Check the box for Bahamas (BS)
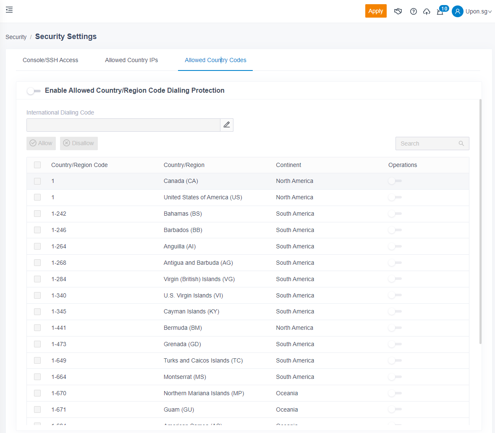 point(37,214)
